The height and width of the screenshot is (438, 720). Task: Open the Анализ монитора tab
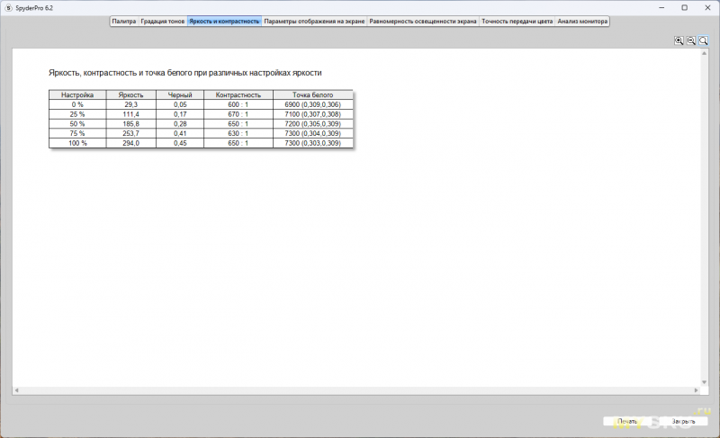[582, 21]
